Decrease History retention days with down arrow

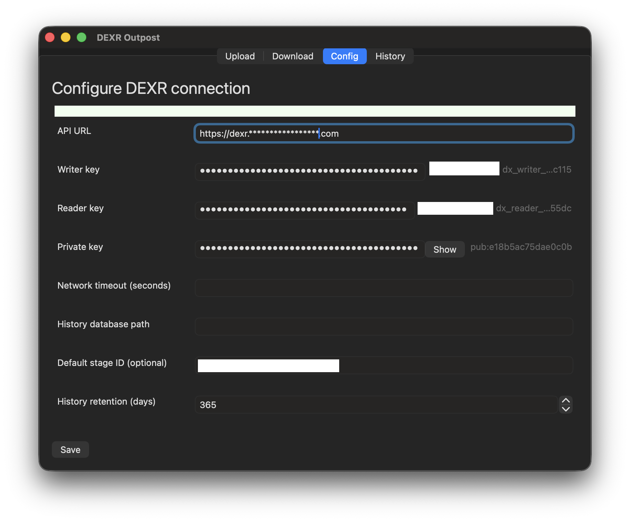tap(566, 409)
